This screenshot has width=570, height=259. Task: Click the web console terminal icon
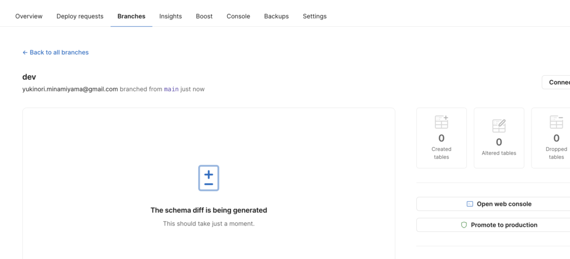tap(470, 204)
